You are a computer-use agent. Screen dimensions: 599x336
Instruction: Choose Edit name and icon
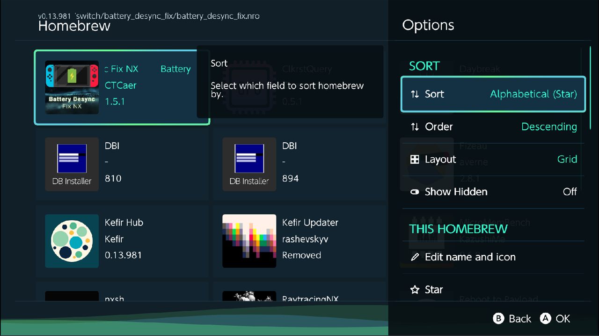tap(493, 257)
